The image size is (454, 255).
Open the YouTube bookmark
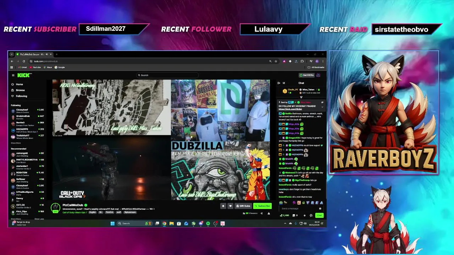[x=35, y=67]
